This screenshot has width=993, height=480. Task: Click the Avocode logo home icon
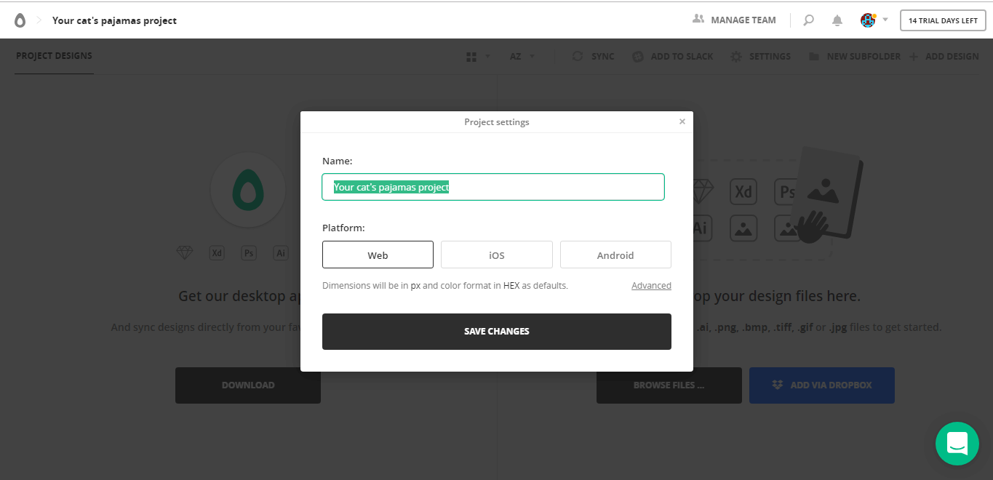tap(20, 20)
